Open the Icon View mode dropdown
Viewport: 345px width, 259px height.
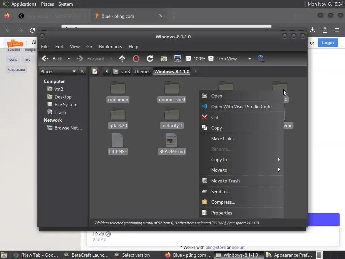coord(250,59)
